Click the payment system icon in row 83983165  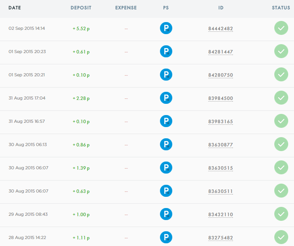click(166, 121)
